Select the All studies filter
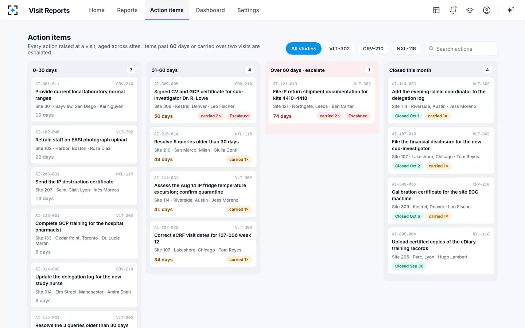The width and height of the screenshot is (525, 328). click(304, 48)
